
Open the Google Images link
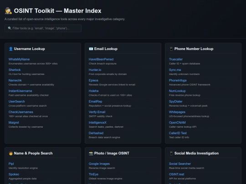tap(99, 164)
